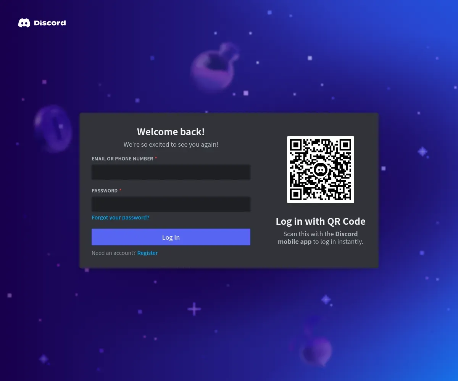Screen dimensions: 458x381
Task: Select the 'Welcome back!' heading
Action: 171,132
